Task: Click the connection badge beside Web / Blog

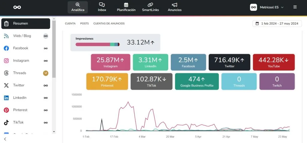Action: coord(46,36)
